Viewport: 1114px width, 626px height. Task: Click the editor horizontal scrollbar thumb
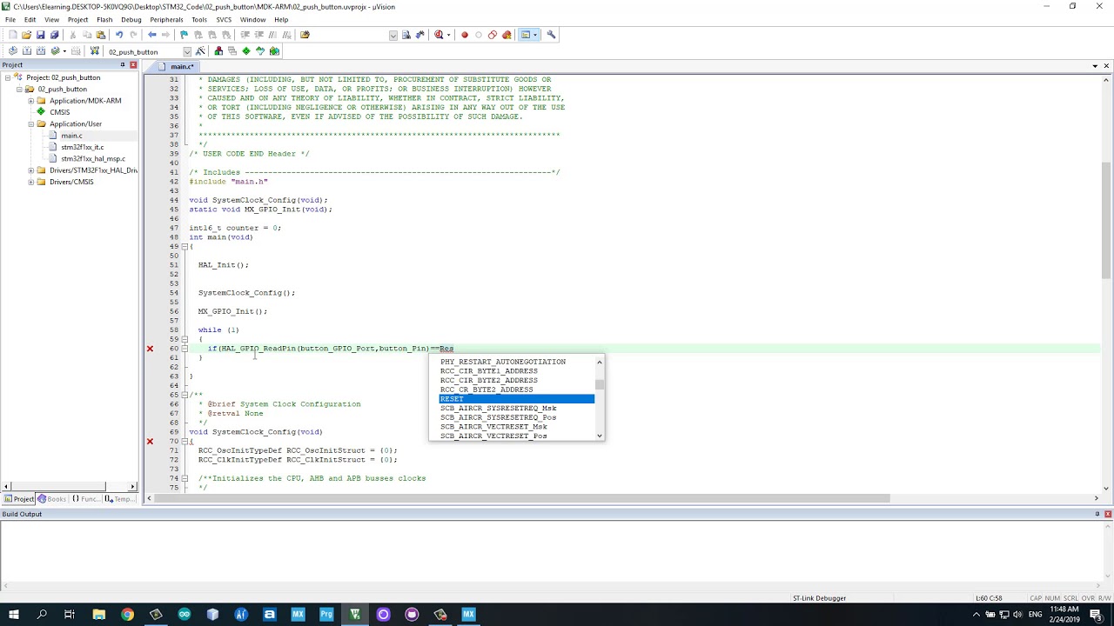522,498
